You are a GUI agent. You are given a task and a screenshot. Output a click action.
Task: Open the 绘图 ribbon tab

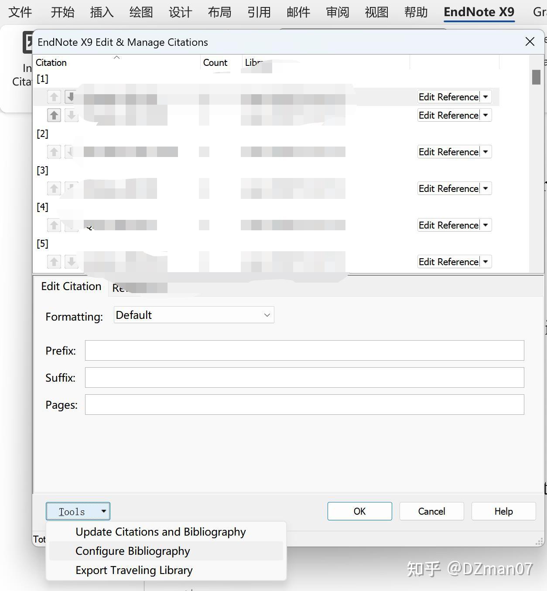[141, 12]
